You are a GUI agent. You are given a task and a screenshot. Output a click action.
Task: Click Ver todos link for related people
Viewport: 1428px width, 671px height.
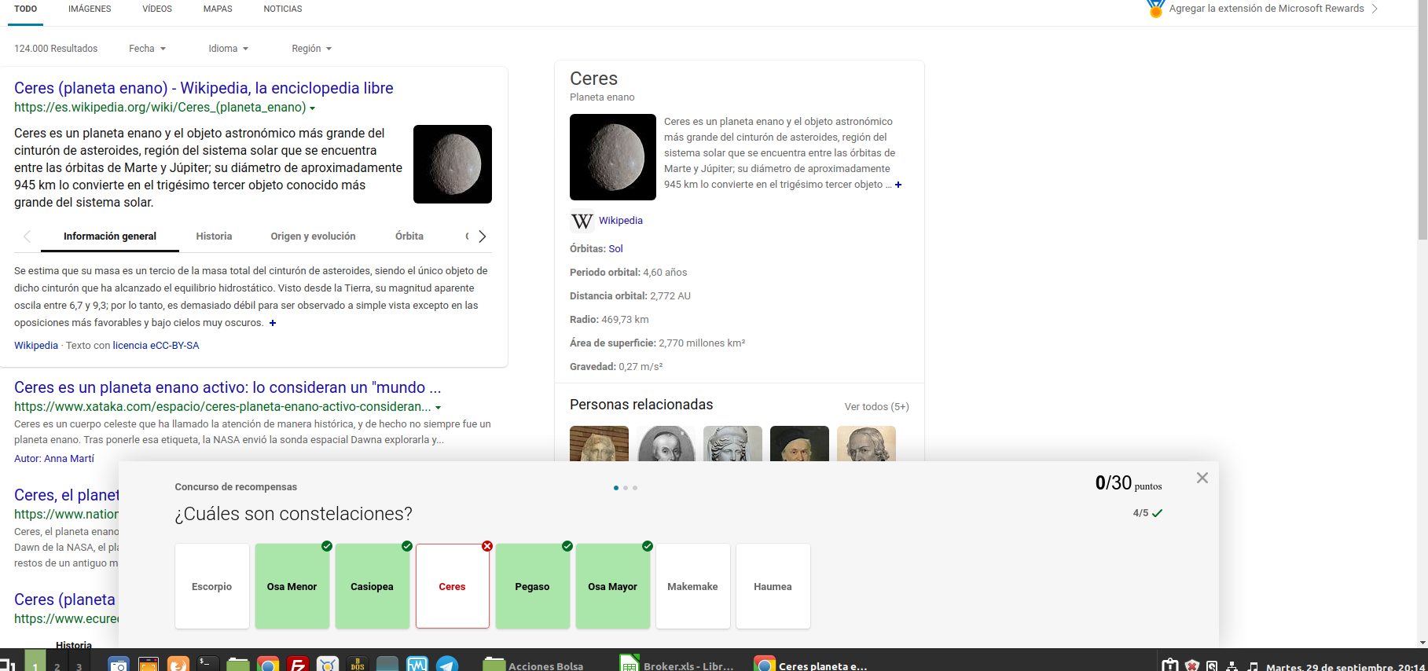[x=876, y=407]
